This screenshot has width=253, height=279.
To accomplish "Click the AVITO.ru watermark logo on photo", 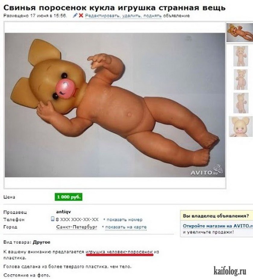I will 207,171.
